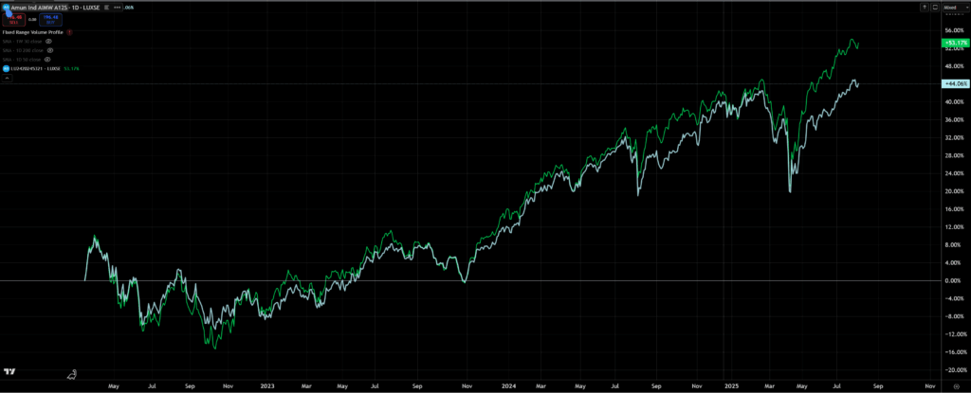Click the Fixed Range Volume Profile indicator label
Screen dimensions: 971x393
33,32
